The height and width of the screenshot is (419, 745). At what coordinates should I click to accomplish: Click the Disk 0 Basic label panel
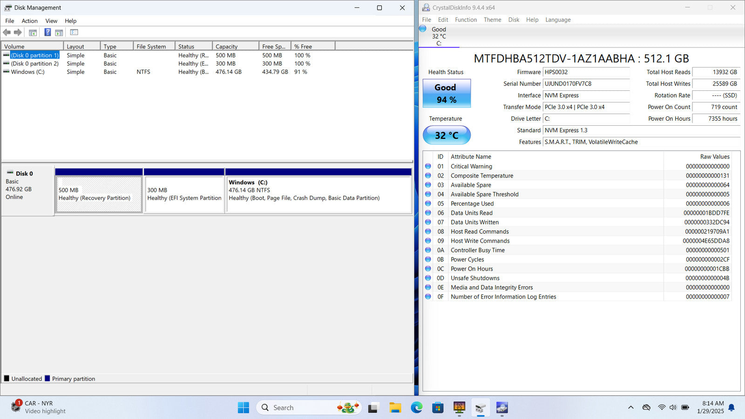[27, 191]
